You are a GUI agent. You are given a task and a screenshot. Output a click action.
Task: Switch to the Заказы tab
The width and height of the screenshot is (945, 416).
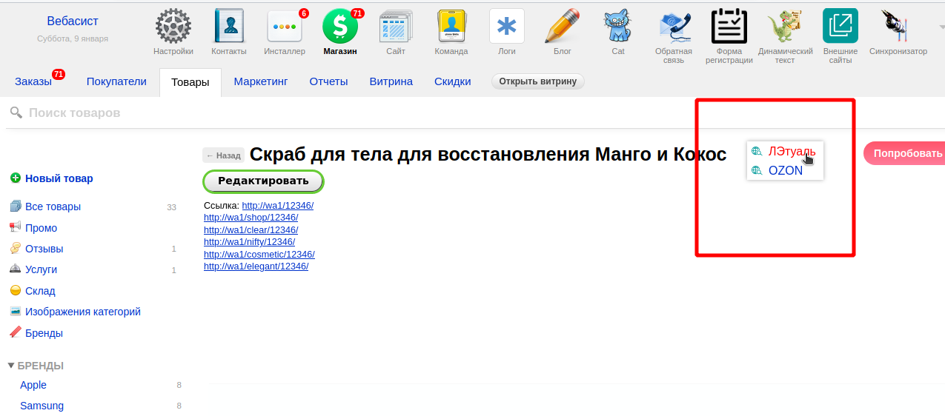33,81
